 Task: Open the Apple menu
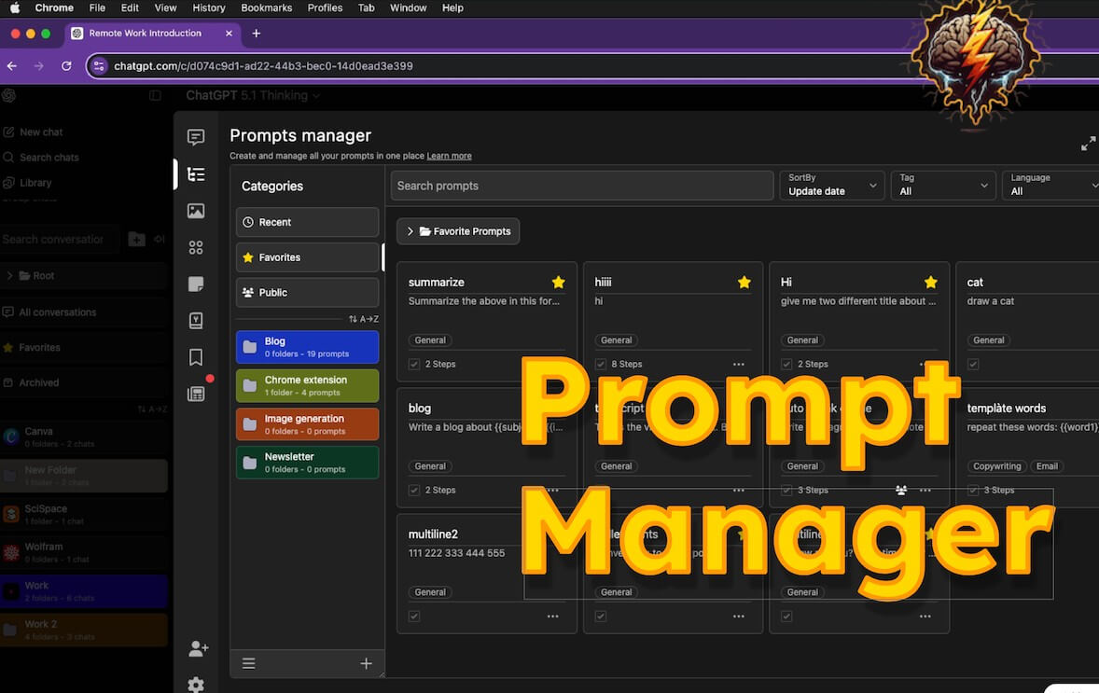15,7
